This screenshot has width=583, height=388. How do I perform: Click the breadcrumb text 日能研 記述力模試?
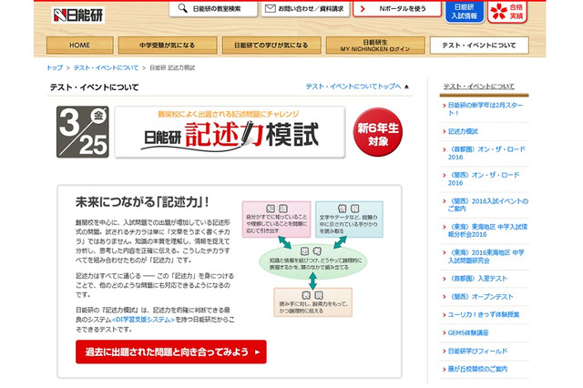pos(172,67)
